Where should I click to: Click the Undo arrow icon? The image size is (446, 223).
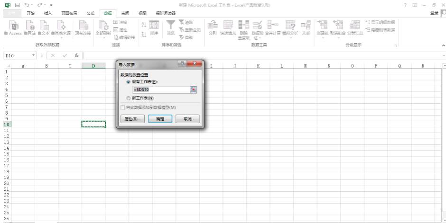(x=27, y=5)
